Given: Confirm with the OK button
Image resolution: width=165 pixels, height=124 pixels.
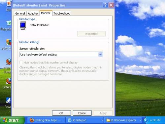Looking at the screenshot, I should coord(61,113).
